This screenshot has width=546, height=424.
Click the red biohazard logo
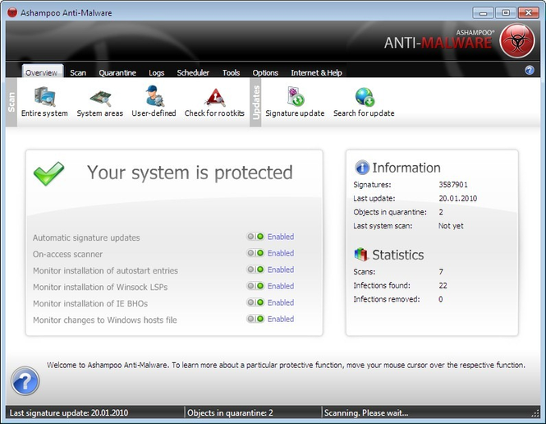tap(517, 40)
